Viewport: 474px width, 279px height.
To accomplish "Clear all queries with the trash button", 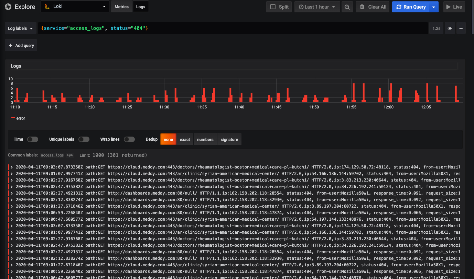I will point(373,7).
